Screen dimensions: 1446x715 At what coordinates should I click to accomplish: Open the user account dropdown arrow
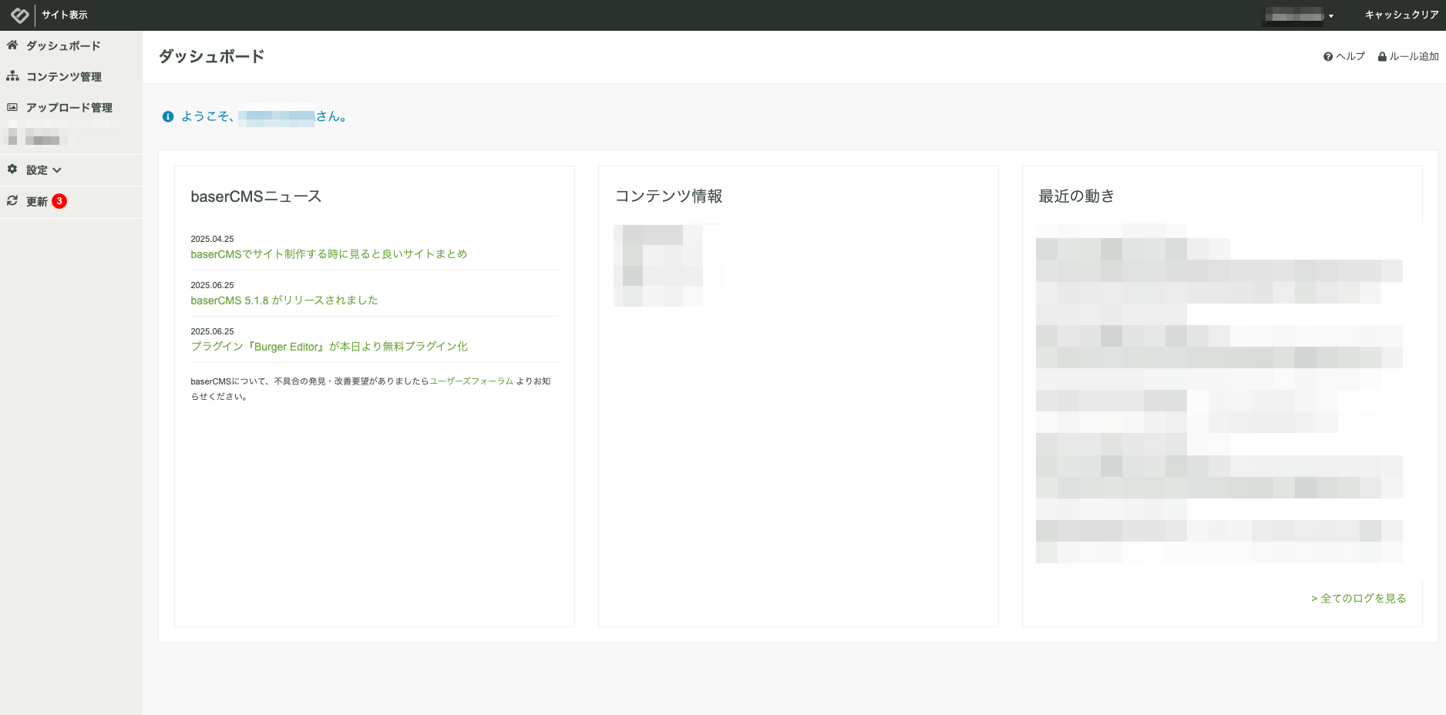pyautogui.click(x=1331, y=16)
